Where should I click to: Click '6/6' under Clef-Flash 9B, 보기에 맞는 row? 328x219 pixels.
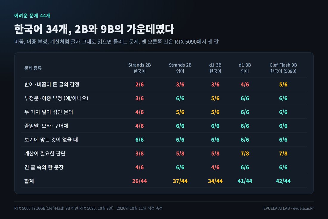pyautogui.click(x=283, y=140)
